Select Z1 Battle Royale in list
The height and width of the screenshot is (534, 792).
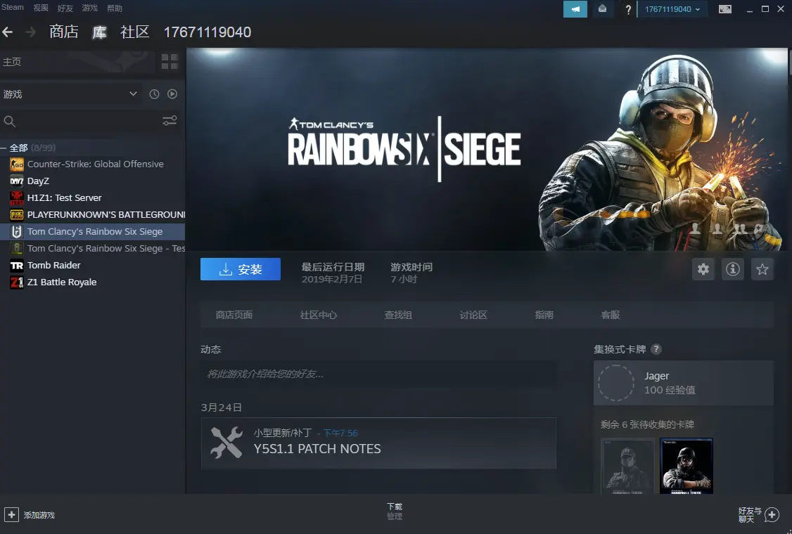click(92, 282)
